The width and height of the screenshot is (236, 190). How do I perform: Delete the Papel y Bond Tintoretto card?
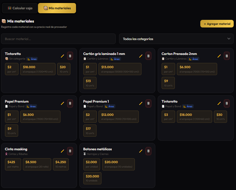[227, 103]
